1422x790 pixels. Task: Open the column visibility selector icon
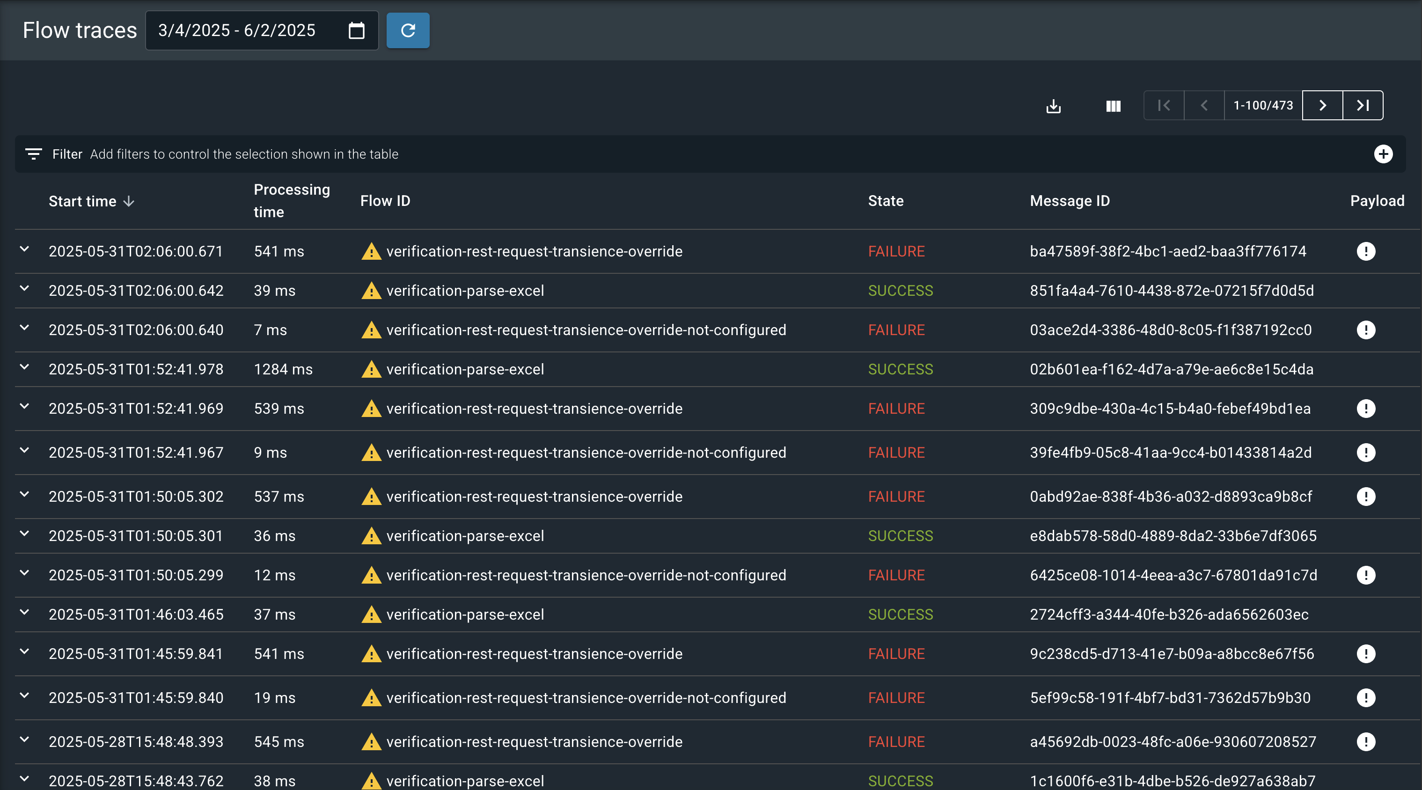coord(1113,105)
